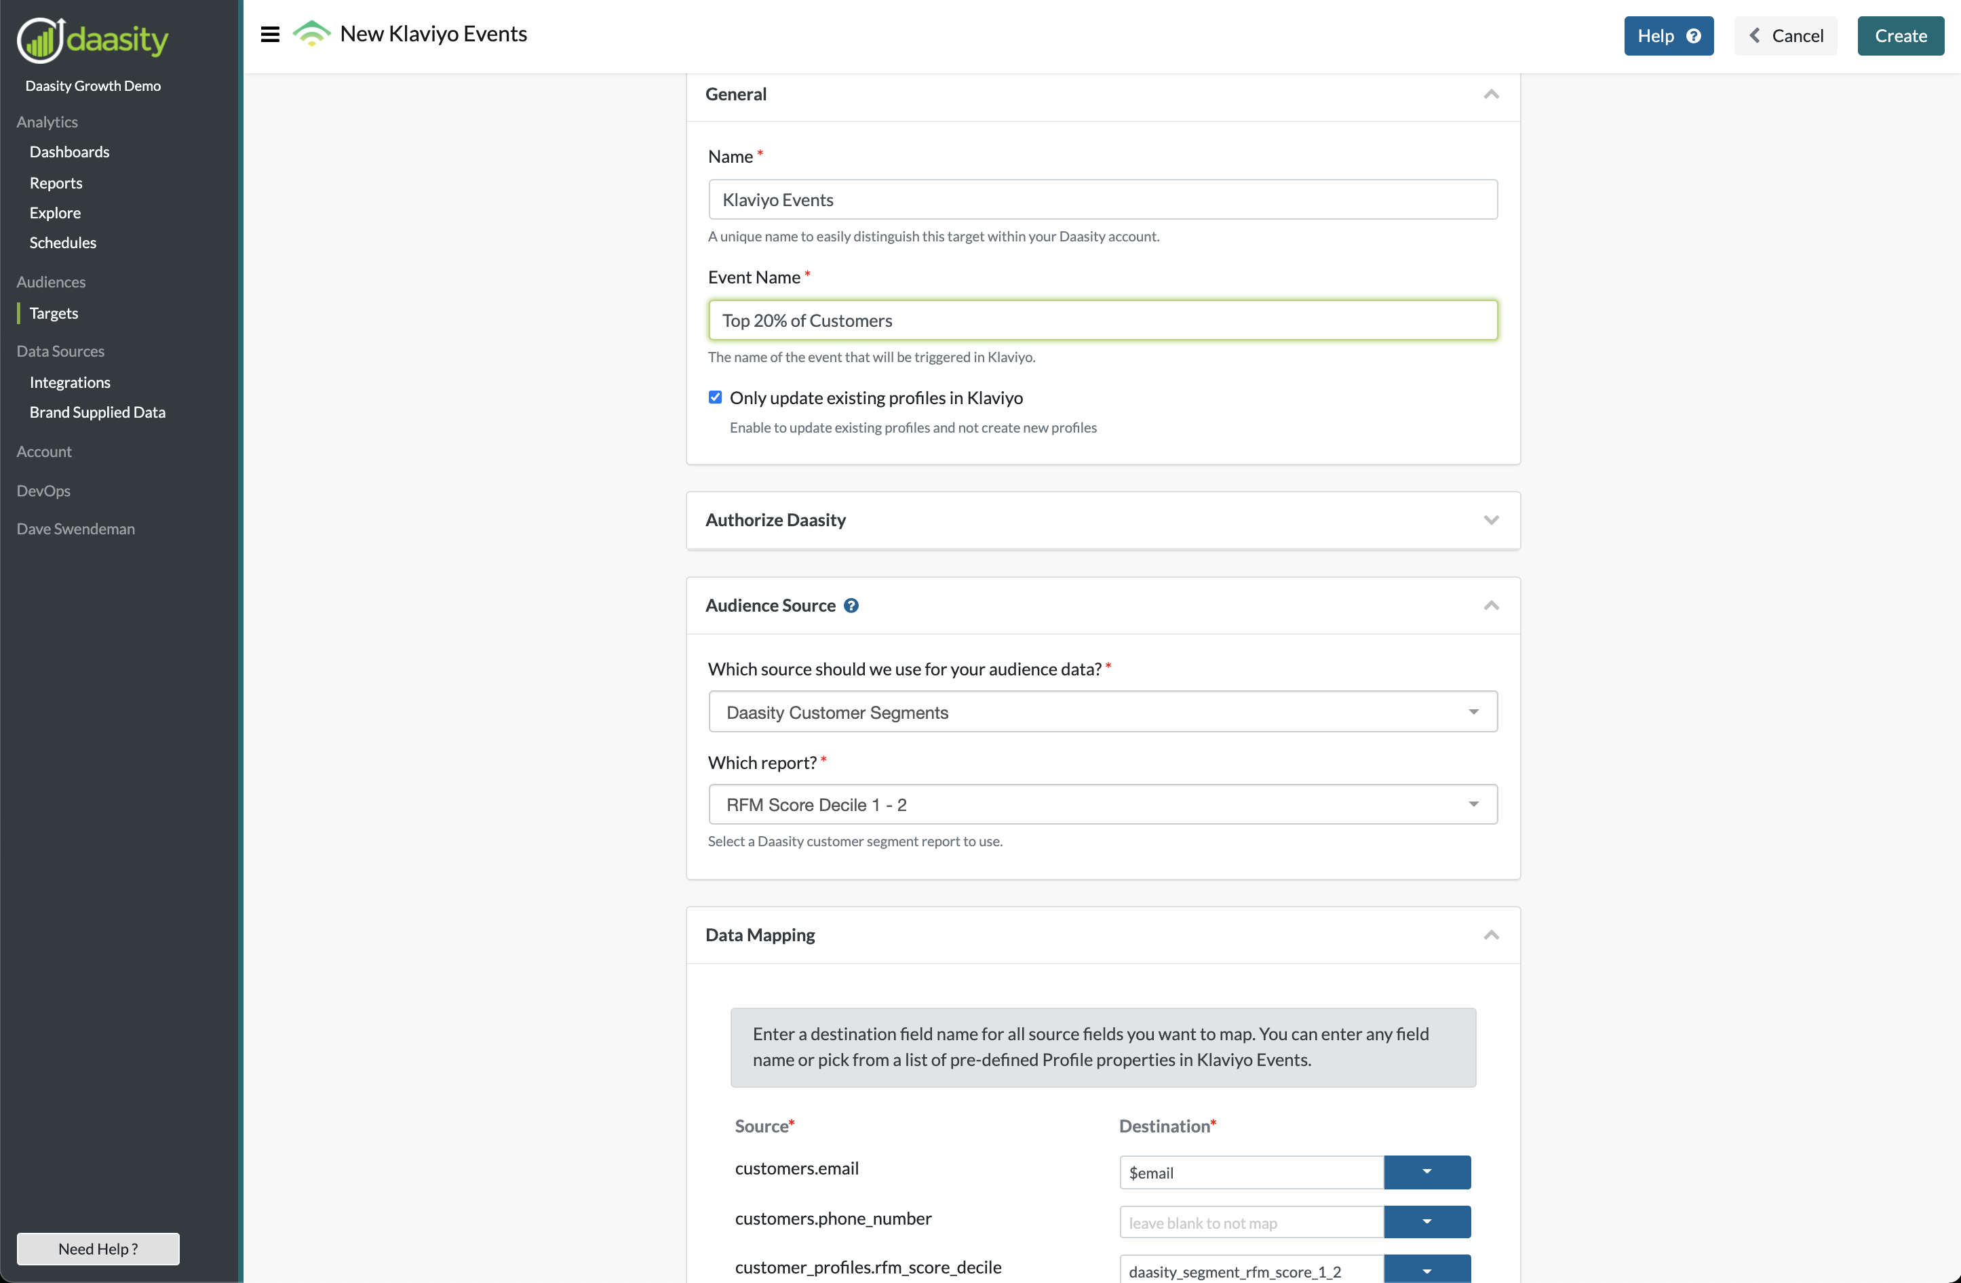Open the $email destination dropdown arrow
Image resolution: width=1961 pixels, height=1283 pixels.
(x=1426, y=1172)
